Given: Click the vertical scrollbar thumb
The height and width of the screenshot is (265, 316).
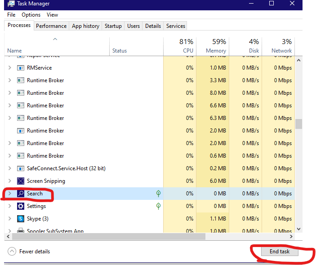Looking at the screenshot, I should (x=298, y=124).
